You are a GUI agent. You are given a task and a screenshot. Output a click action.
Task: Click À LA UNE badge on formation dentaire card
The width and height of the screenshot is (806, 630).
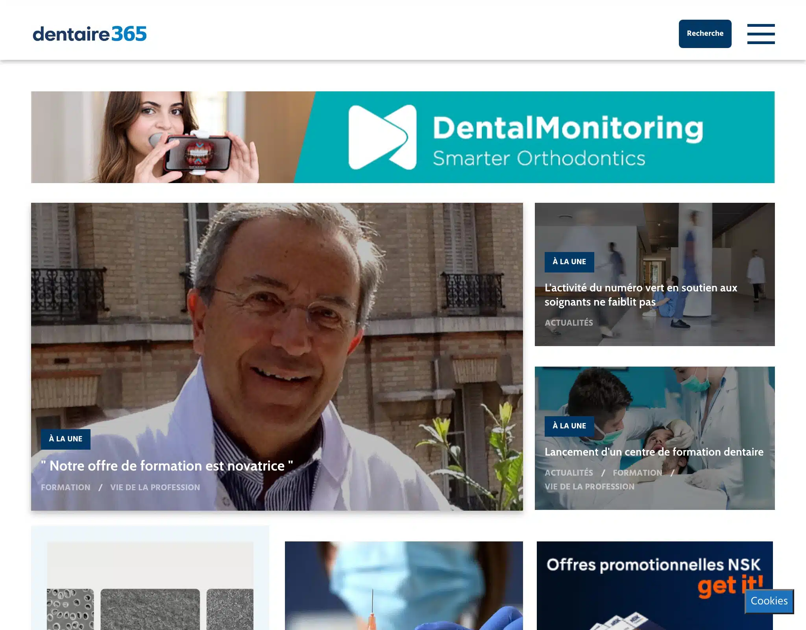(x=569, y=426)
